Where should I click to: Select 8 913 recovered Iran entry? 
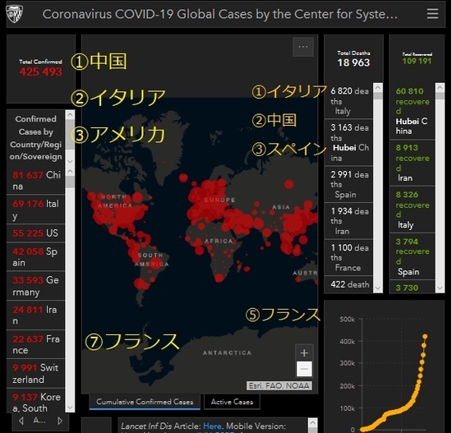point(413,163)
